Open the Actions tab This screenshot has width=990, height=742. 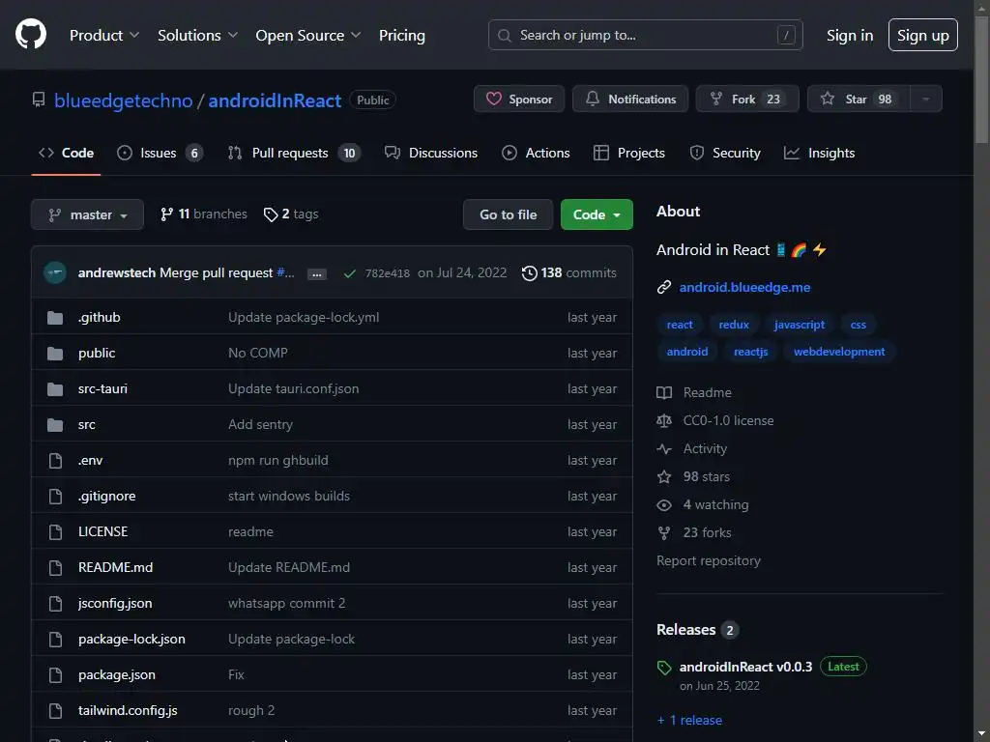click(536, 153)
